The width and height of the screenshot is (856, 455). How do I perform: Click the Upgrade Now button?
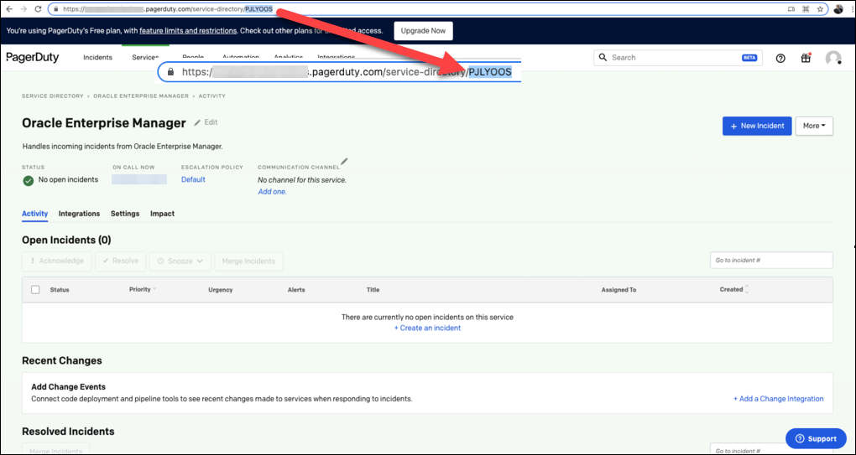click(423, 31)
